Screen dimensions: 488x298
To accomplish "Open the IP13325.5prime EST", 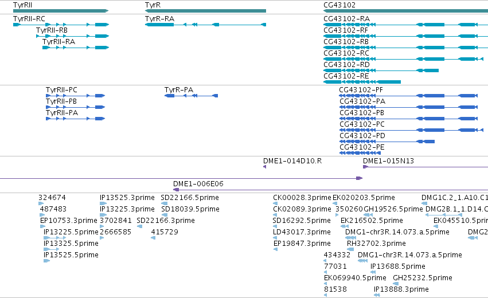I will pyautogui.click(x=52, y=249).
